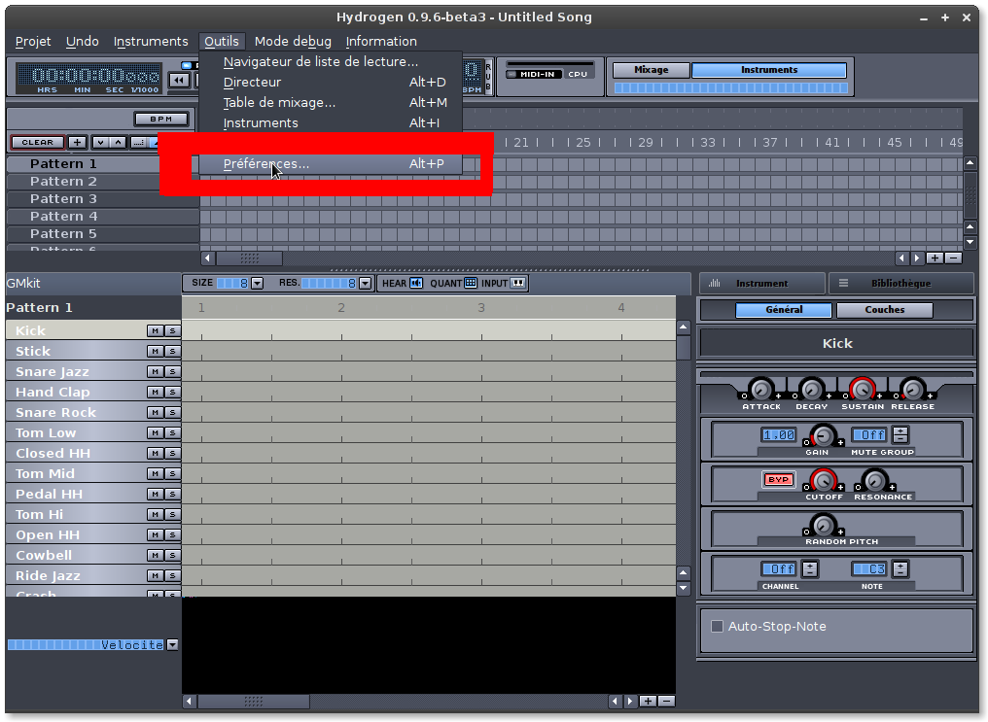Click the RUB rubberband BPM button
Image resolution: width=988 pixels, height=722 pixels.
[488, 77]
